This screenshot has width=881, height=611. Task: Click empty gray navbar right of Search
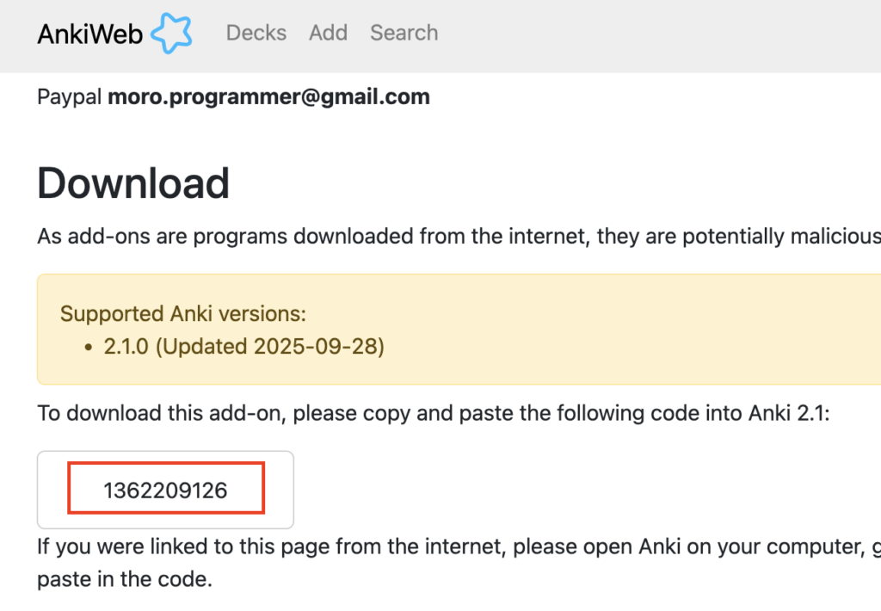coord(654,34)
